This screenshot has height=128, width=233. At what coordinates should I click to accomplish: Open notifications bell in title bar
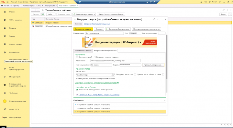201,2
